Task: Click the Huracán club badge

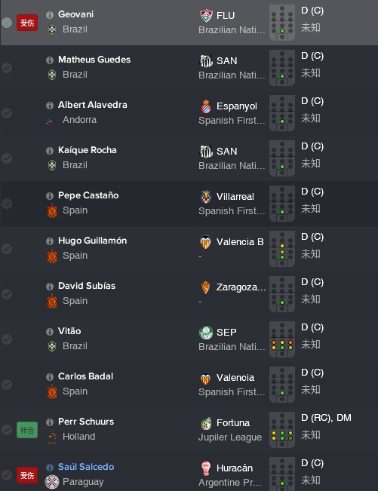Action: [x=206, y=468]
